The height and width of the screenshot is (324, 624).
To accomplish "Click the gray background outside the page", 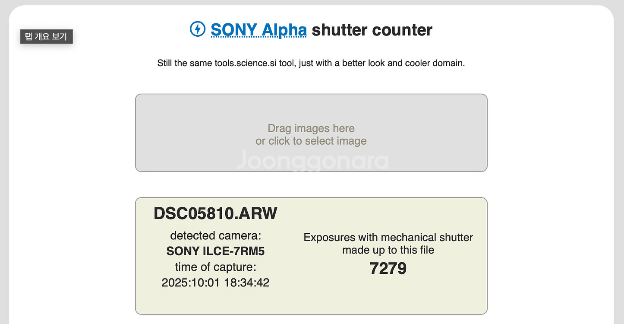I will tap(4, 173).
